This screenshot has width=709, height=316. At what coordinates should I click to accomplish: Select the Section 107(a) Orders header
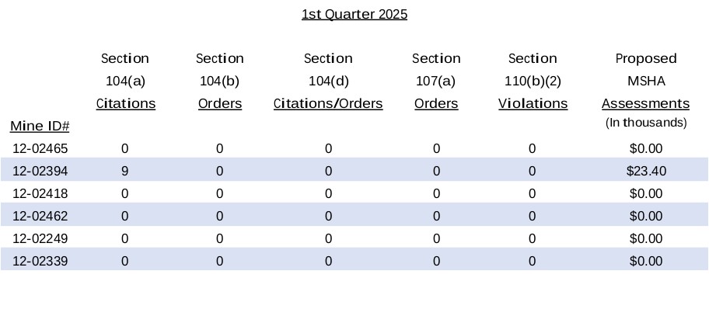point(436,81)
